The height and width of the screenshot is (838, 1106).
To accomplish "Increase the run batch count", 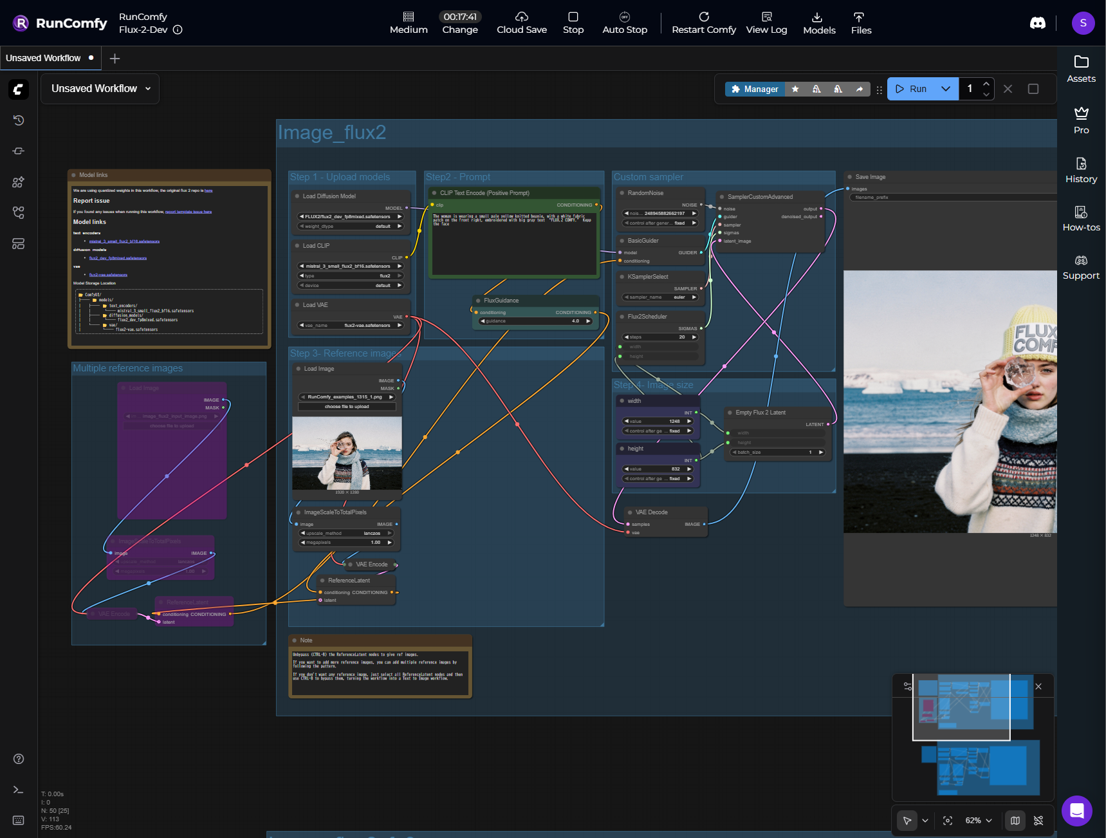I will point(986,84).
